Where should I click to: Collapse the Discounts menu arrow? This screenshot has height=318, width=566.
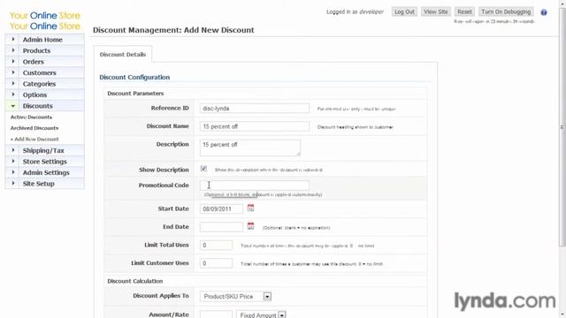(x=13, y=106)
